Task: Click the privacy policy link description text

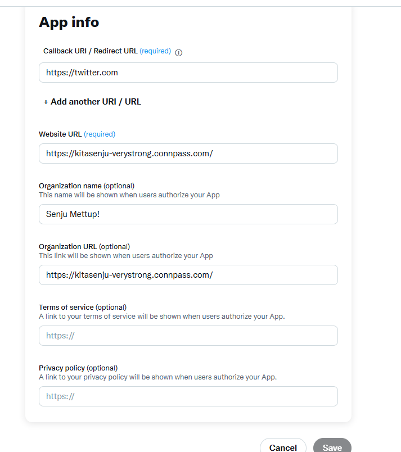Action: (x=157, y=377)
